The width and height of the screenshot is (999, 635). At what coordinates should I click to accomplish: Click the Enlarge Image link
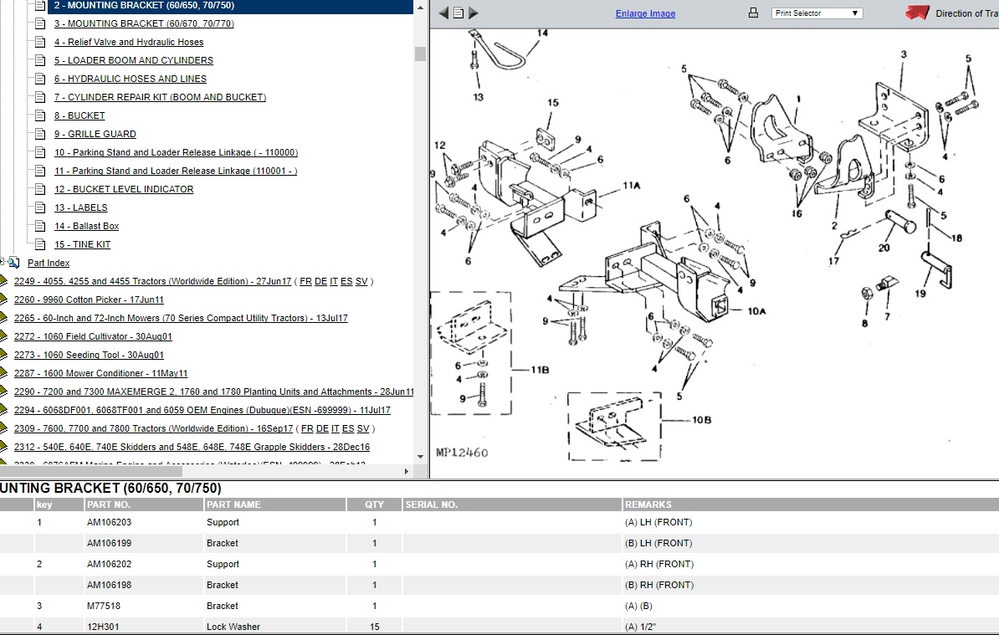[x=645, y=13]
